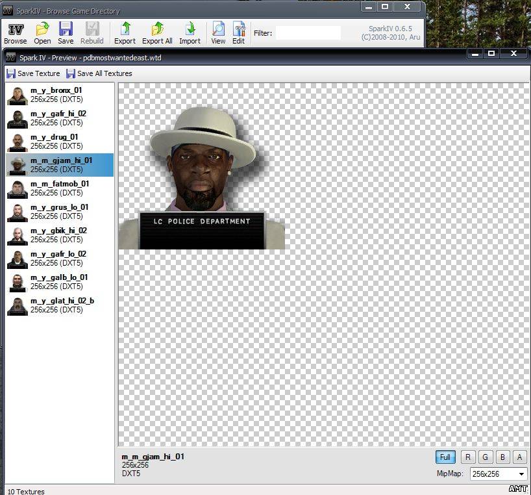Select the m_y_gbik_hi_02 texture thumbnail
The height and width of the screenshot is (495, 531).
(x=18, y=235)
